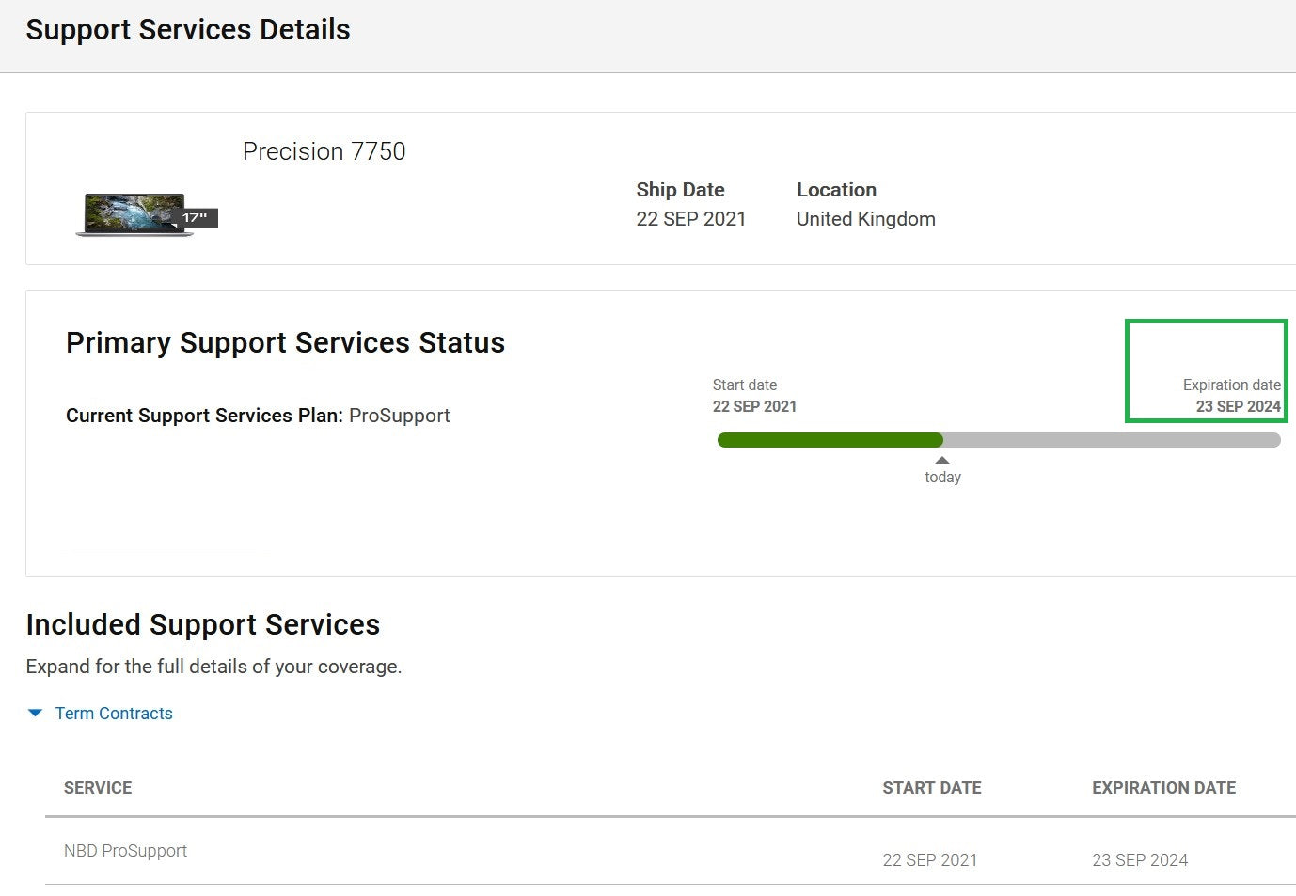Click the United Kingdom location value
Image resolution: width=1296 pixels, height=896 pixels.
865,219
